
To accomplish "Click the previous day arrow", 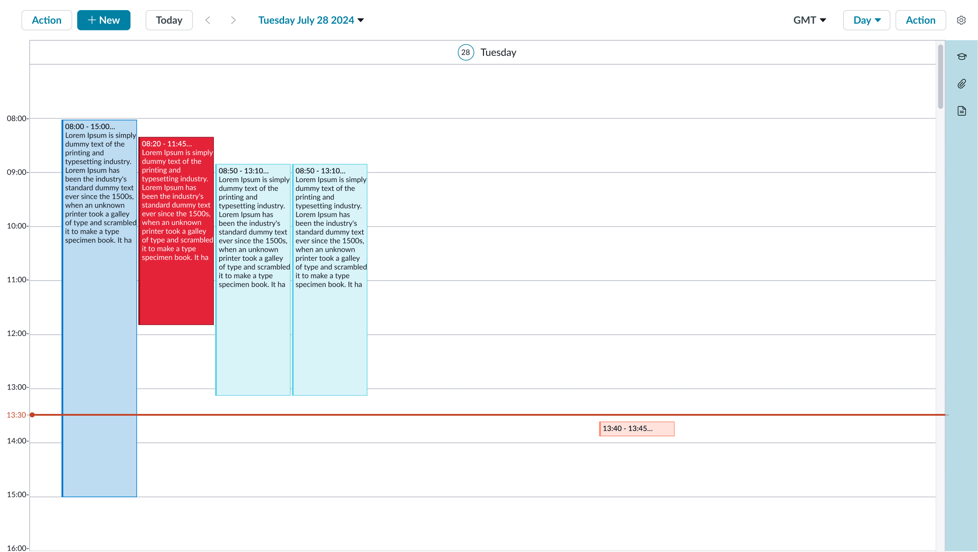I will [208, 20].
